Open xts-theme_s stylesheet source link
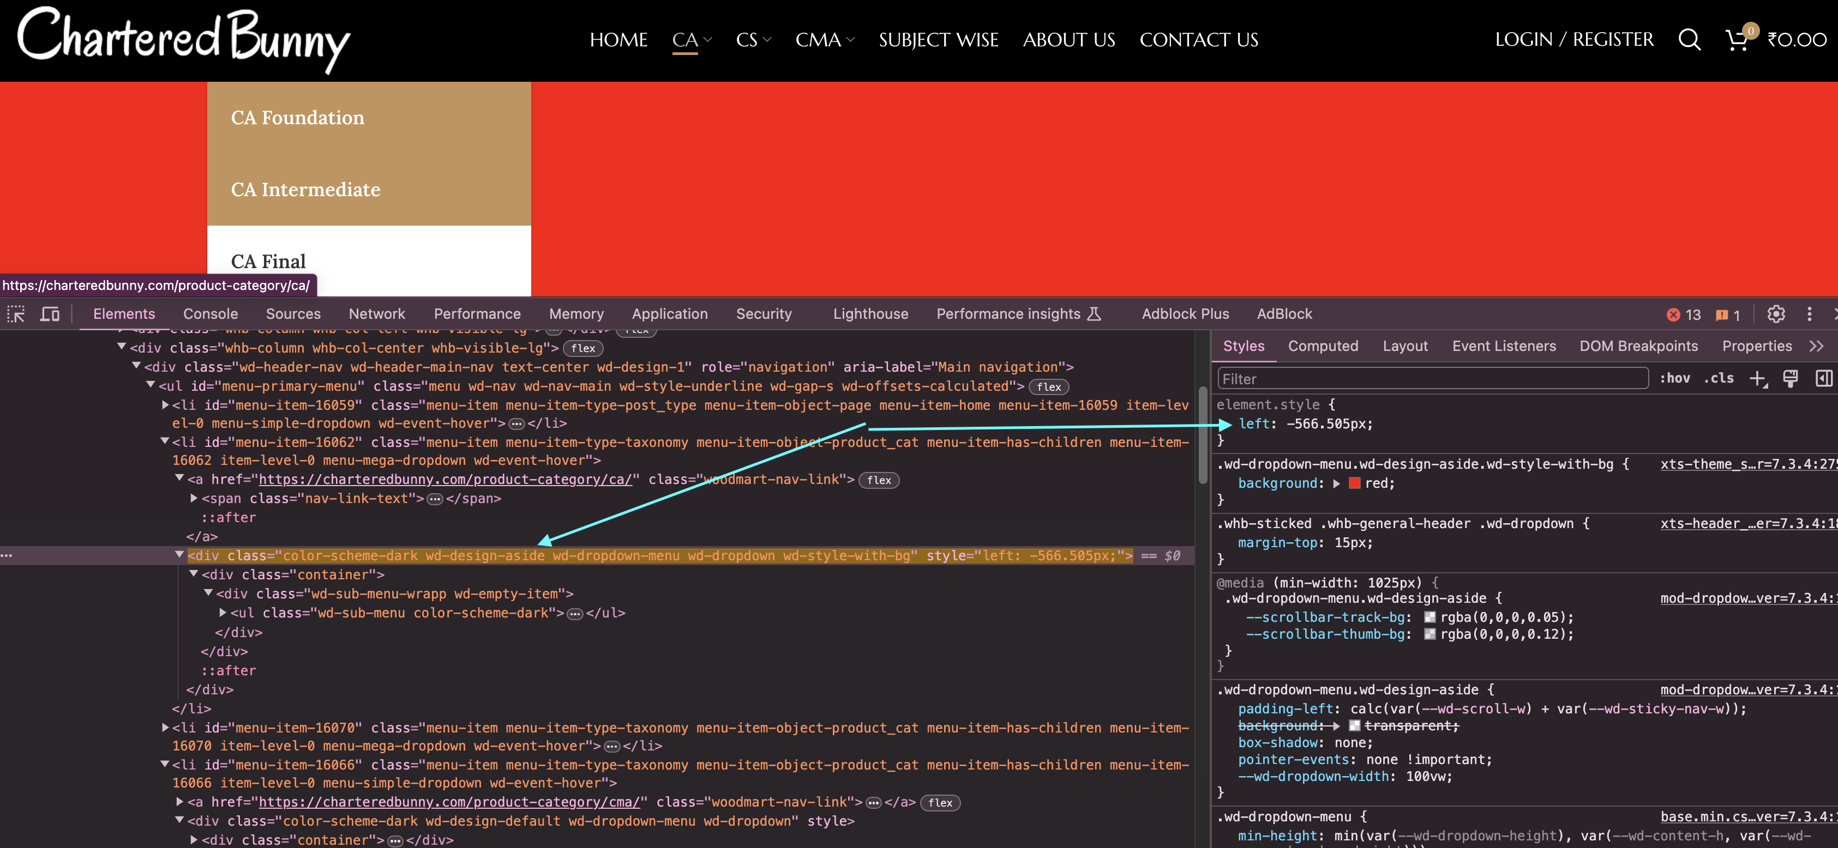This screenshot has height=848, width=1838. 1748,464
